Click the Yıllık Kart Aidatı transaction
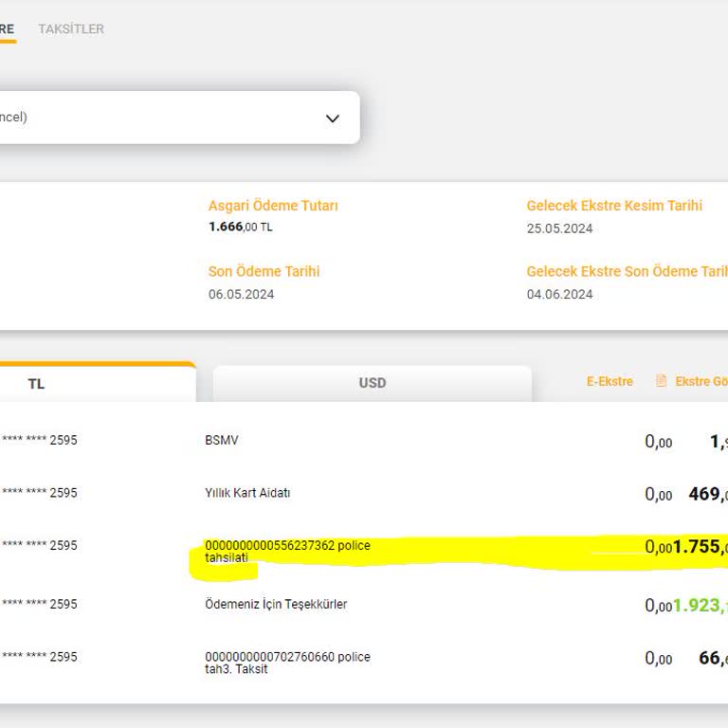The height and width of the screenshot is (728, 728). pos(247,493)
